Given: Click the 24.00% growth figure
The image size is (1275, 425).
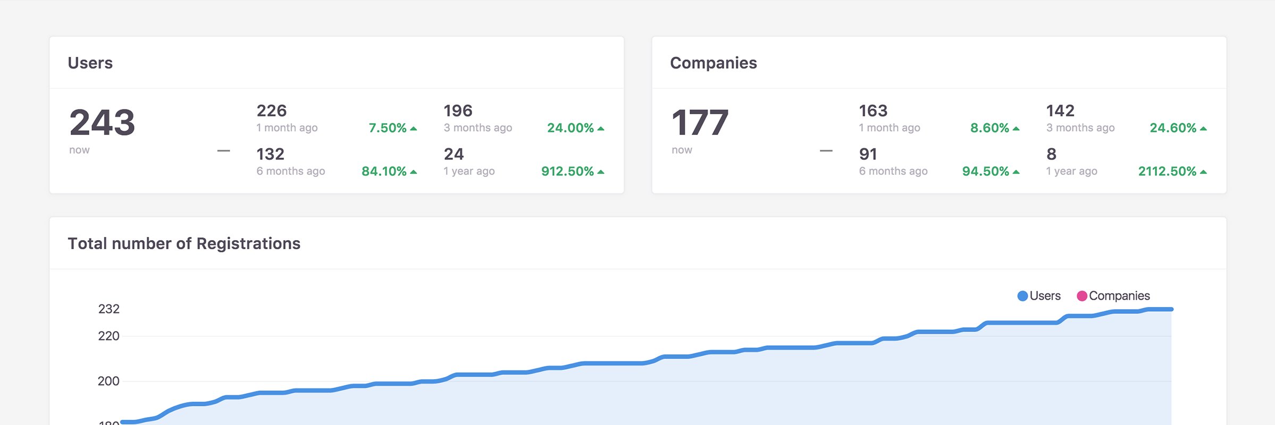Looking at the screenshot, I should (571, 128).
